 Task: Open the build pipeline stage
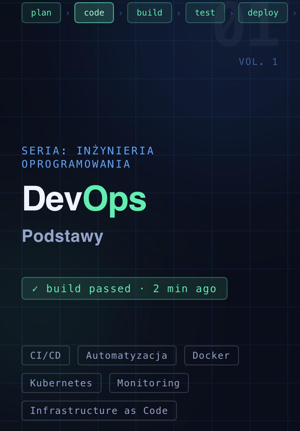pyautogui.click(x=149, y=13)
